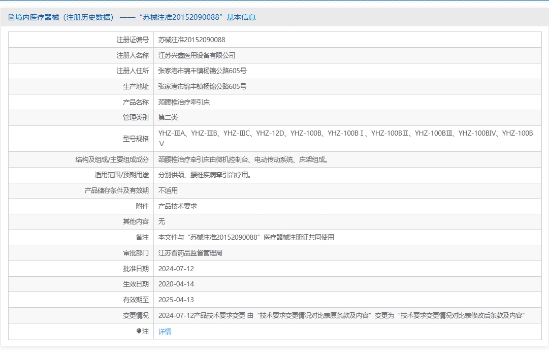
Task: Click the 产品名称 label
Action: [x=136, y=102]
